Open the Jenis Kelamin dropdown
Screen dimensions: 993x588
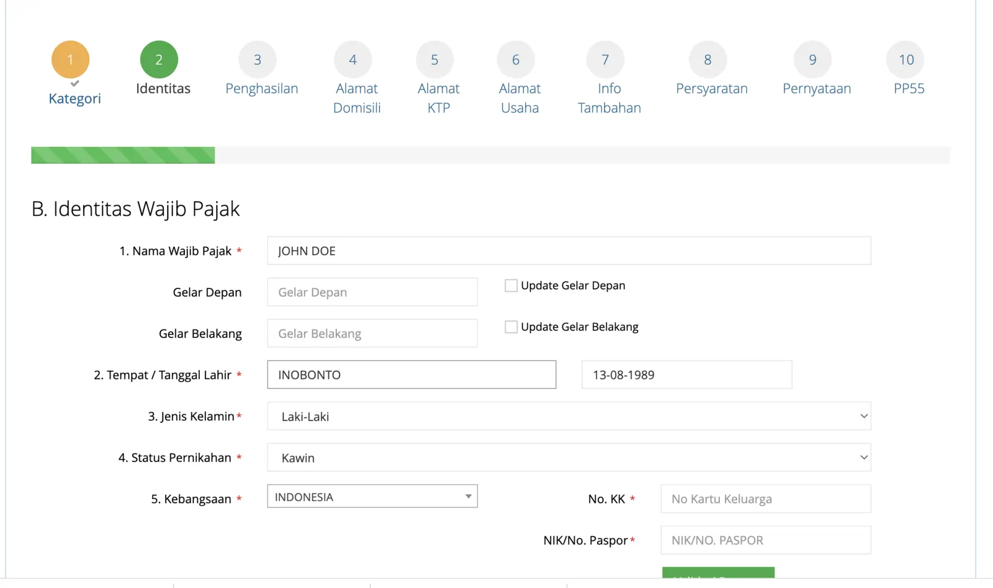point(569,416)
